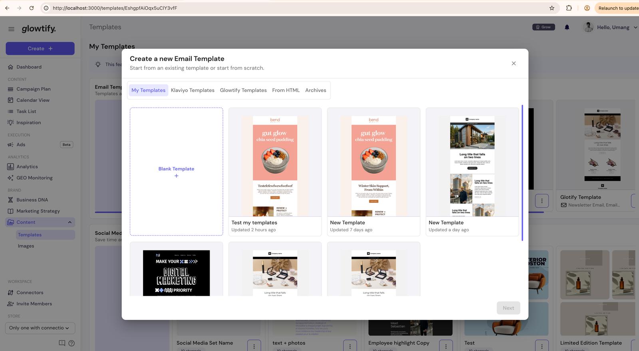Screen dimensions: 639x351
Task: Select the Blank Template card
Action: (176, 171)
